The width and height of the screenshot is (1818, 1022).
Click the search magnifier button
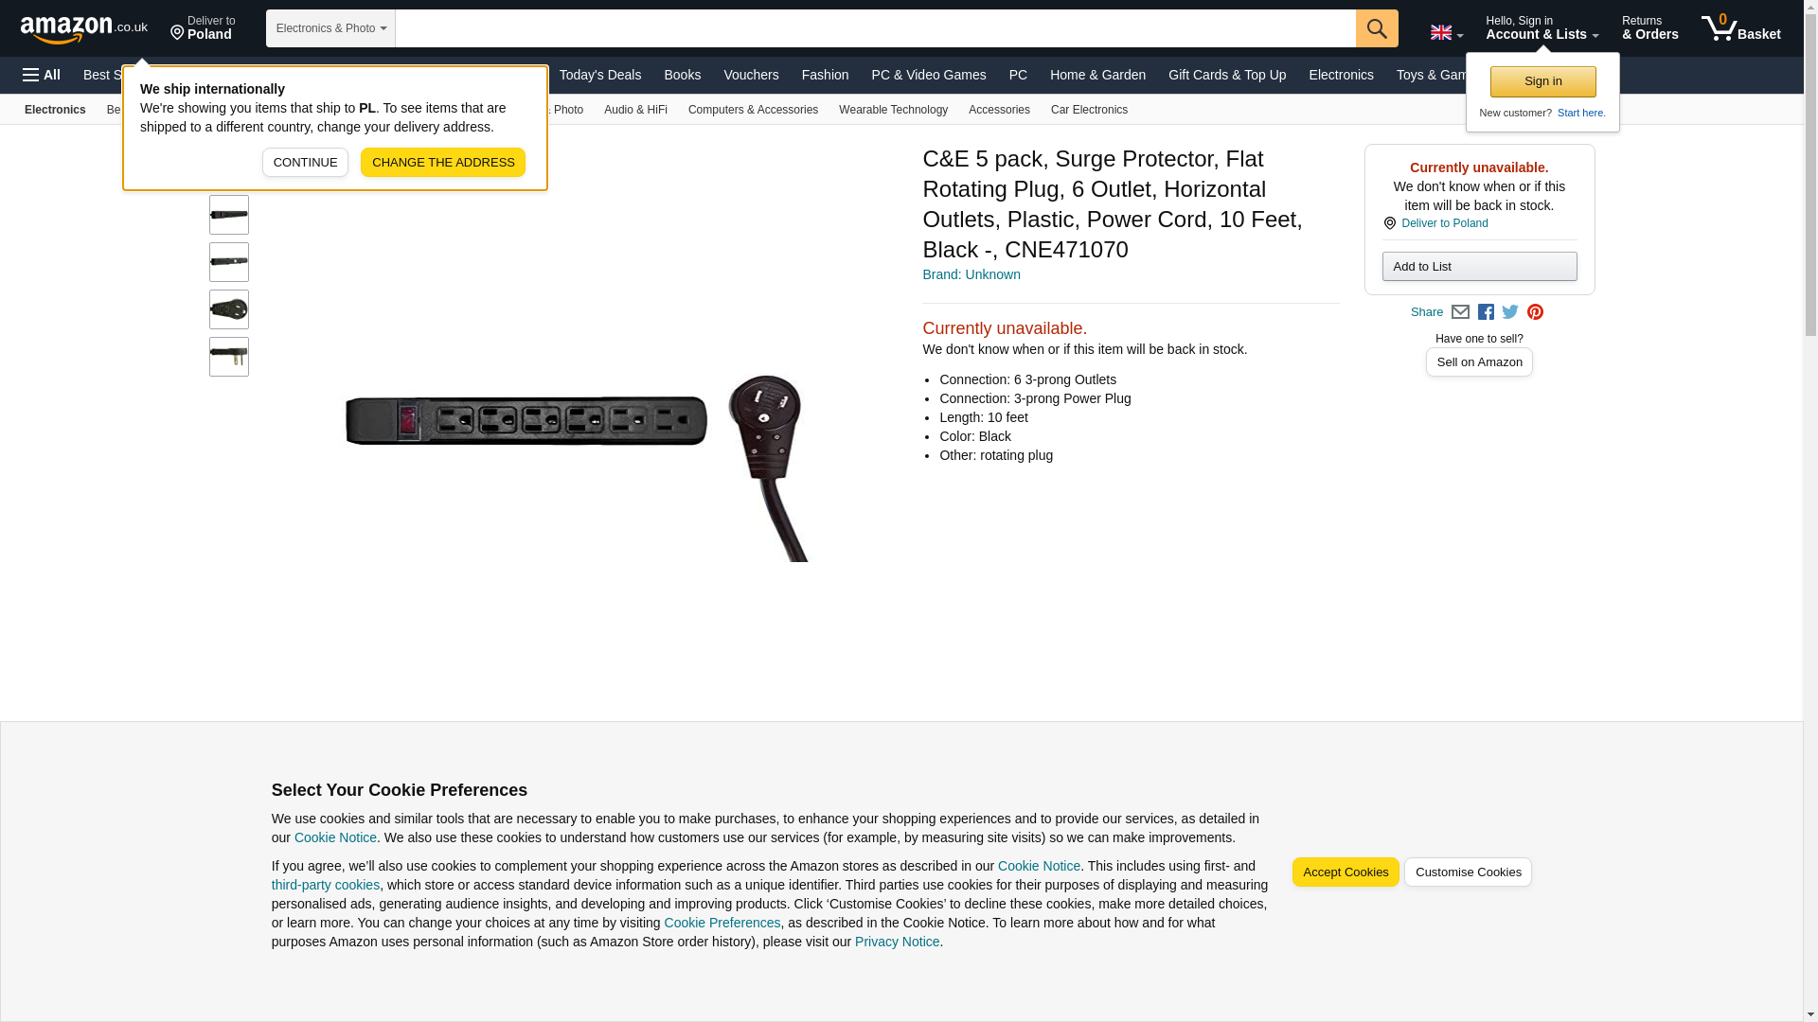point(1377,28)
